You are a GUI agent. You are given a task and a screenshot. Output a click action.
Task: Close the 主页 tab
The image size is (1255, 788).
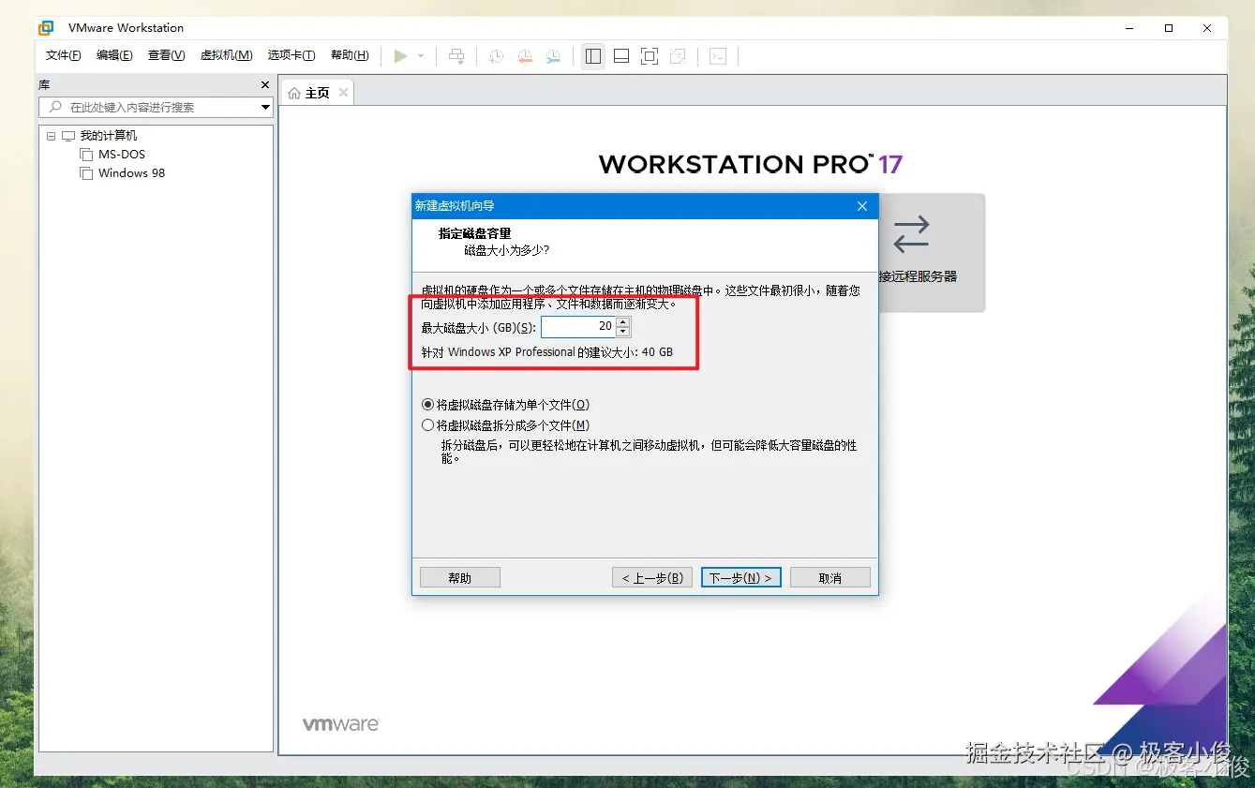343,93
